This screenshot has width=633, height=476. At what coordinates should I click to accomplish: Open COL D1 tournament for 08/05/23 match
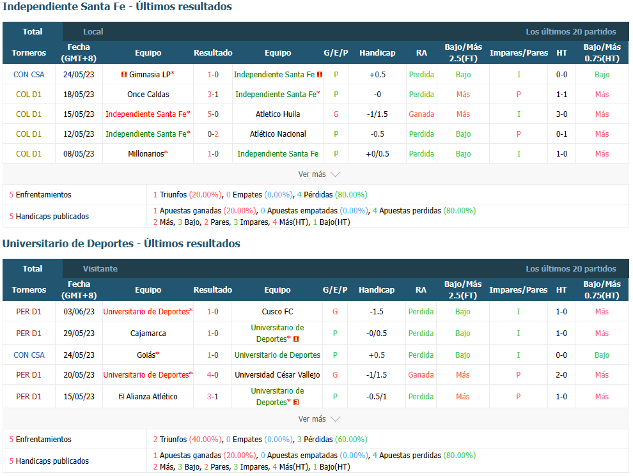coord(29,154)
